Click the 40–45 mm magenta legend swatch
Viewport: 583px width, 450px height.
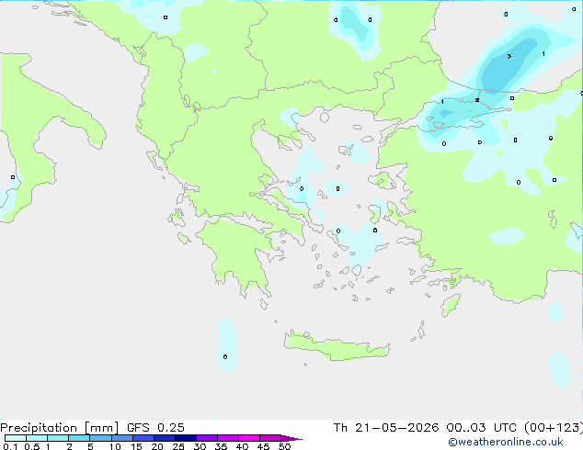click(249, 438)
